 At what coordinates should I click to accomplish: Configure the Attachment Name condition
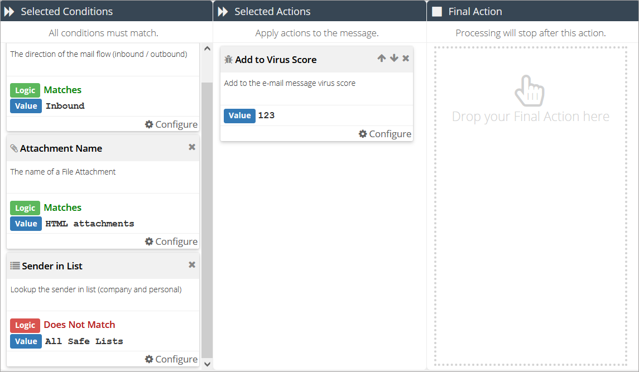(171, 241)
